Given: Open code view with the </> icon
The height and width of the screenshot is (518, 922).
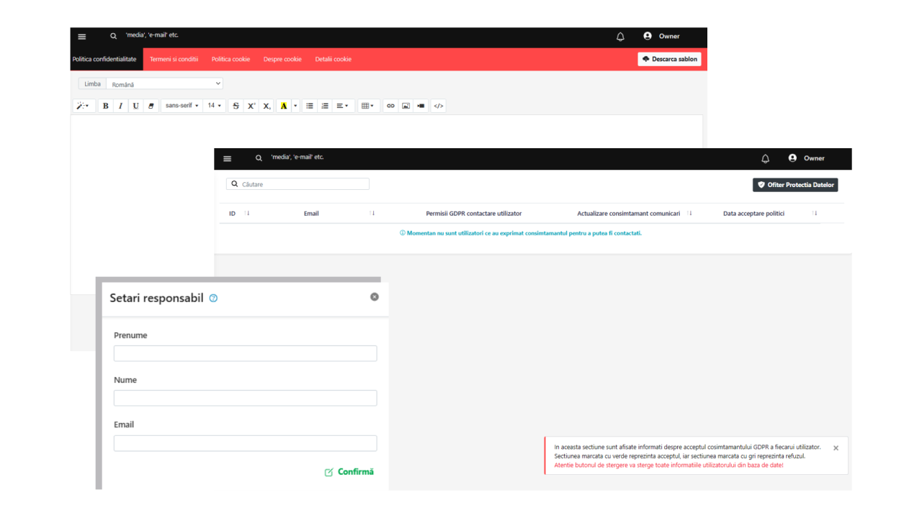Looking at the screenshot, I should click(438, 106).
